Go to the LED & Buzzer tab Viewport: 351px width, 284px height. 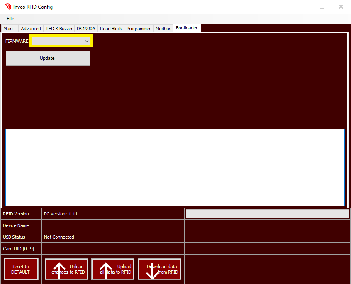tap(59, 29)
